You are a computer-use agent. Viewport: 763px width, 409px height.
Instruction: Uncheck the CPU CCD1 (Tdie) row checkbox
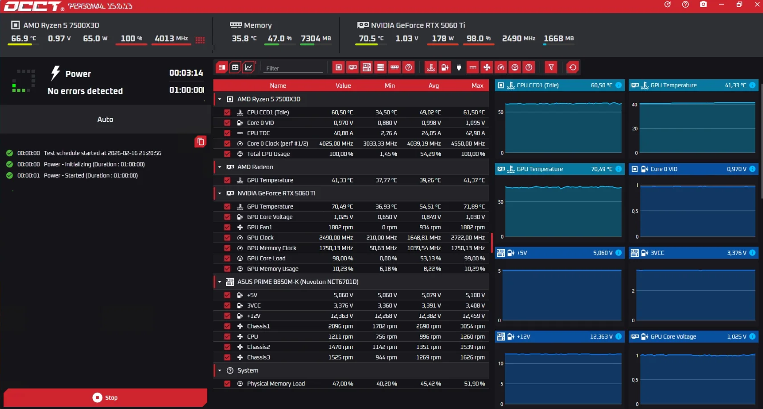click(x=227, y=113)
